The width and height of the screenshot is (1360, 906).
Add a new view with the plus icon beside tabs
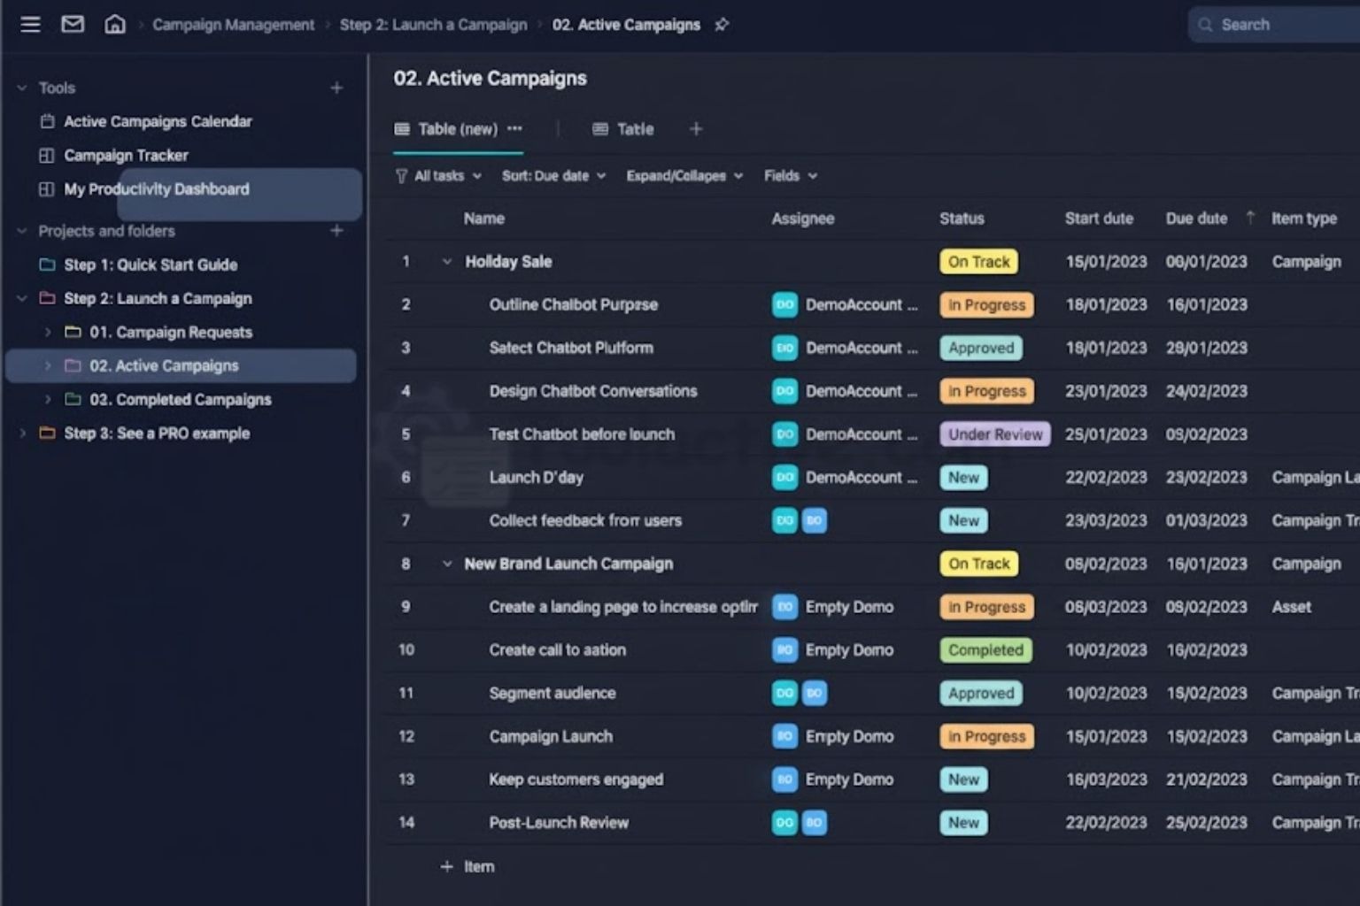[x=696, y=129]
